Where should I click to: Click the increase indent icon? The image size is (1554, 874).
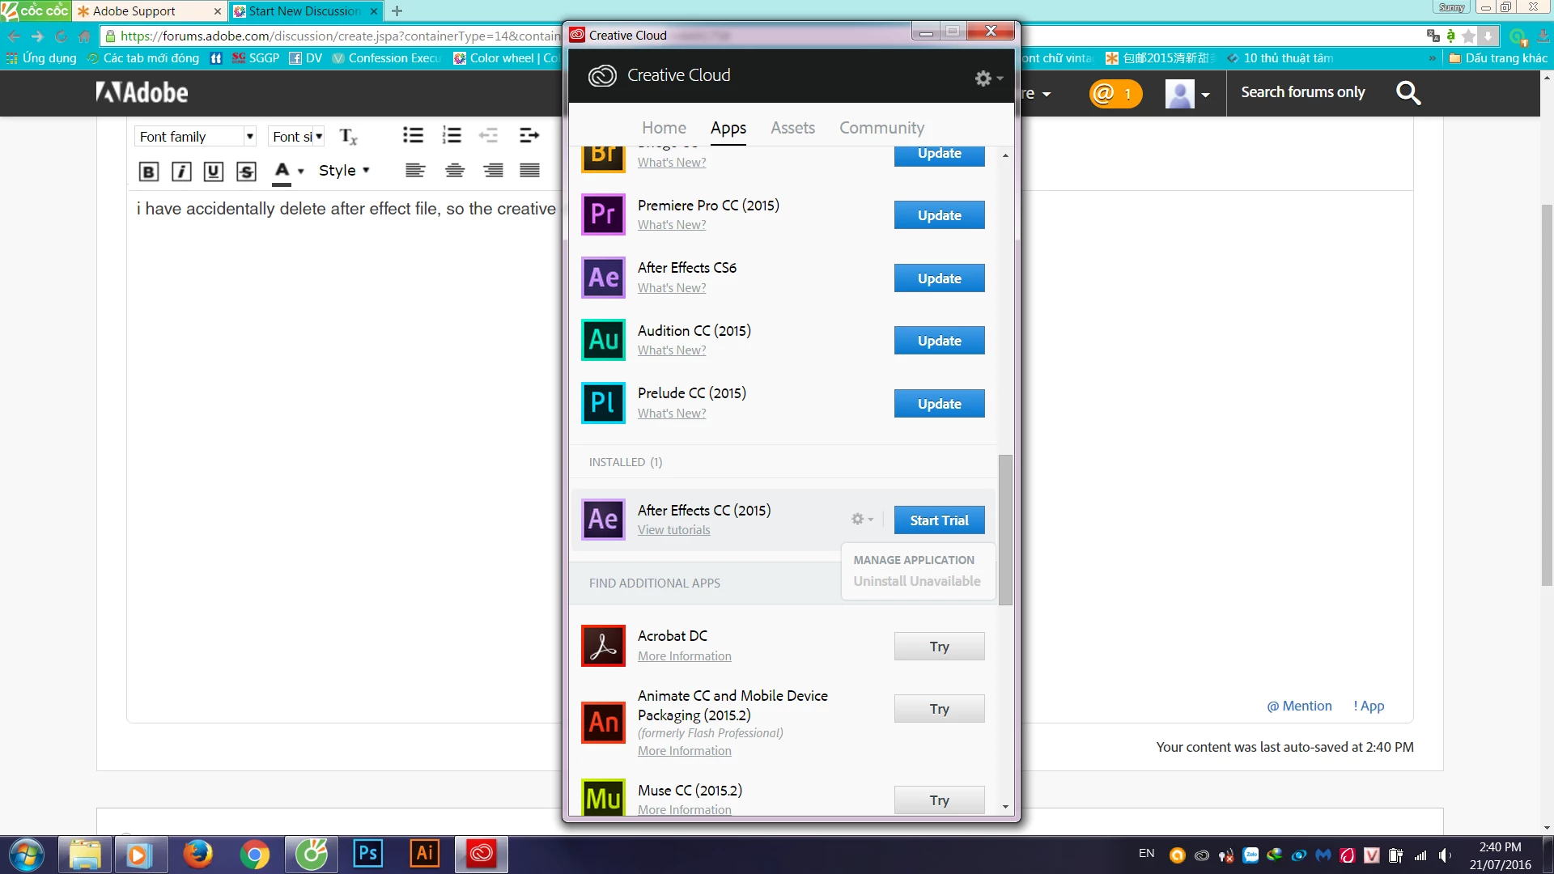[529, 135]
